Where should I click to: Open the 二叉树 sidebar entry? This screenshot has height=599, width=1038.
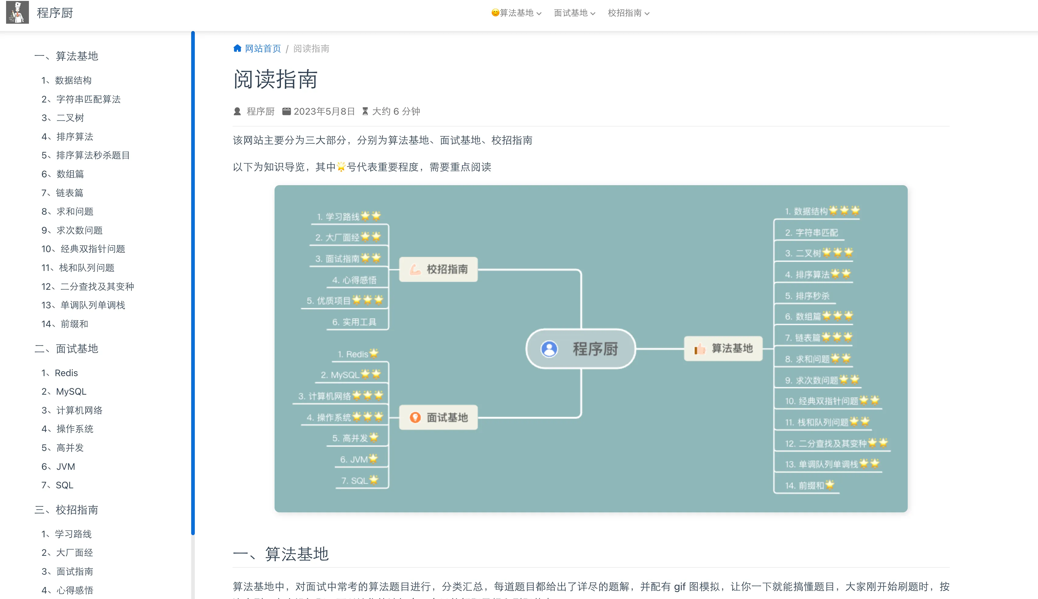point(63,118)
